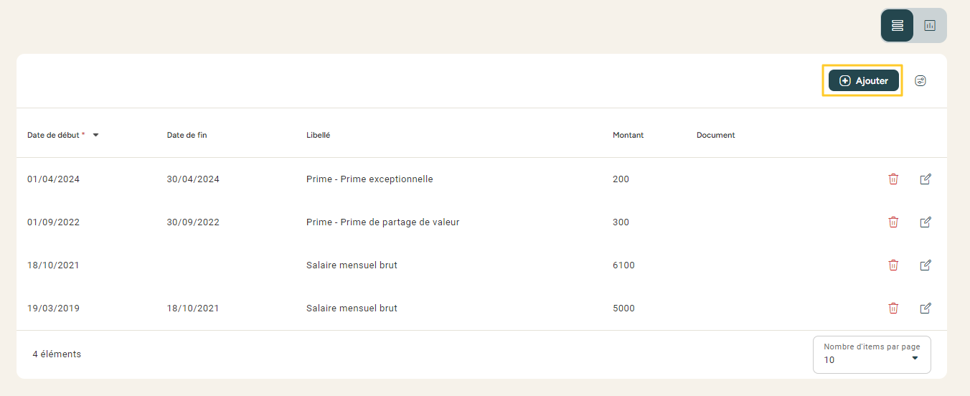This screenshot has width=970, height=396.
Task: Click the Document column header
Action: [x=715, y=135]
